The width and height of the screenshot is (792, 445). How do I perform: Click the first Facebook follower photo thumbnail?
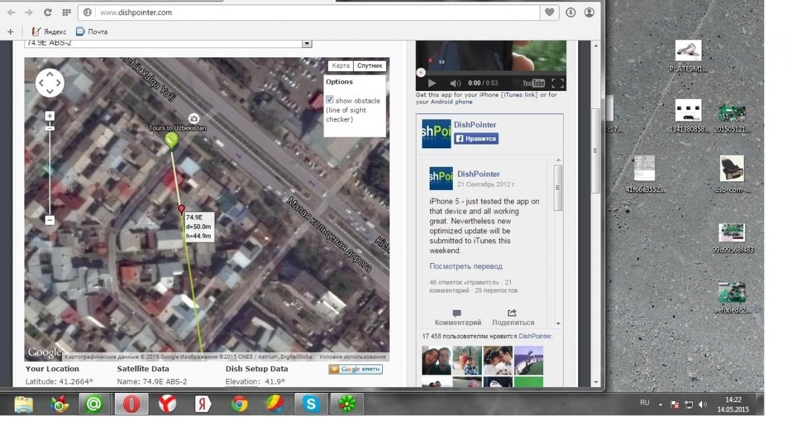point(436,361)
